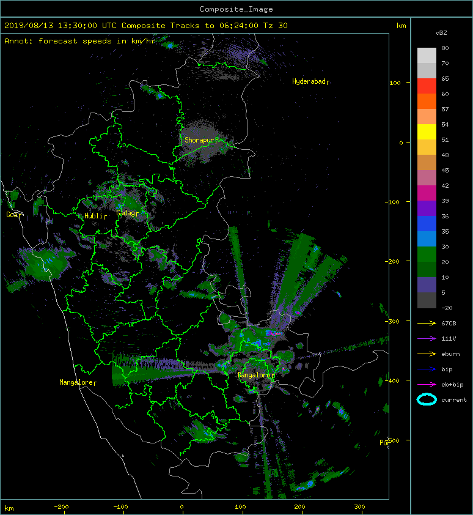Click the '39' dBZ scale value

445,201
